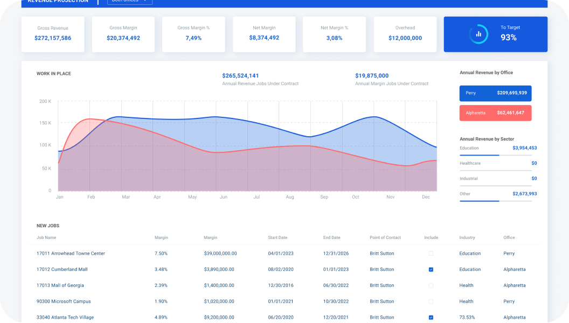The width and height of the screenshot is (569, 323).
Task: Click the Annual Revenue by Sector heading
Action: (487, 139)
